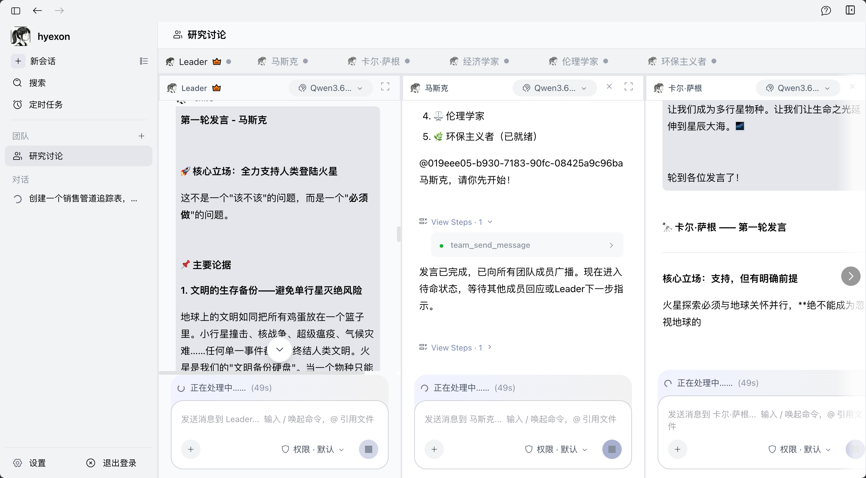Switch to the 环保主义者 tab

(x=682, y=61)
